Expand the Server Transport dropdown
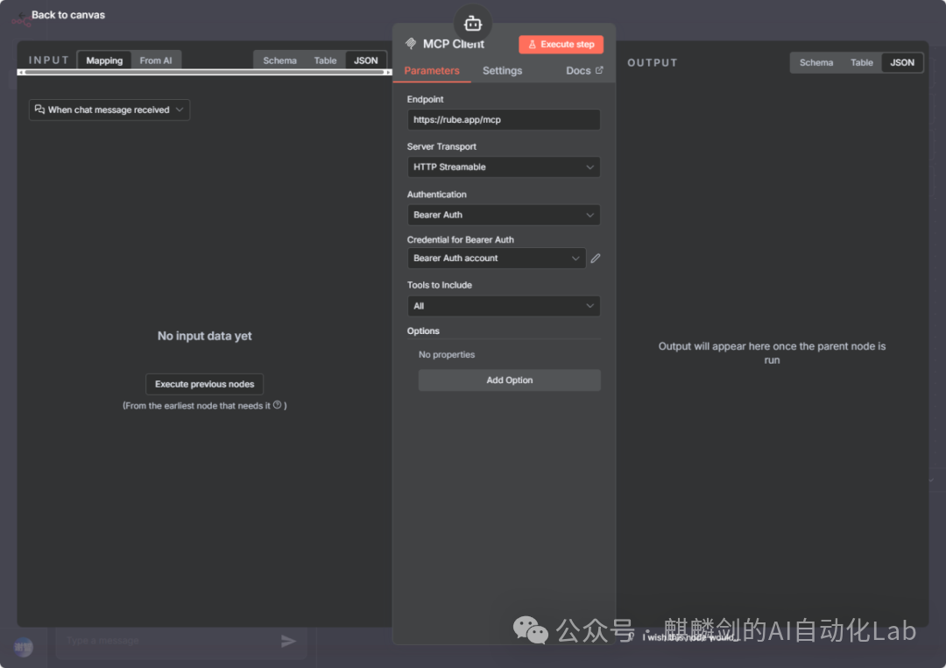This screenshot has width=946, height=668. point(504,167)
